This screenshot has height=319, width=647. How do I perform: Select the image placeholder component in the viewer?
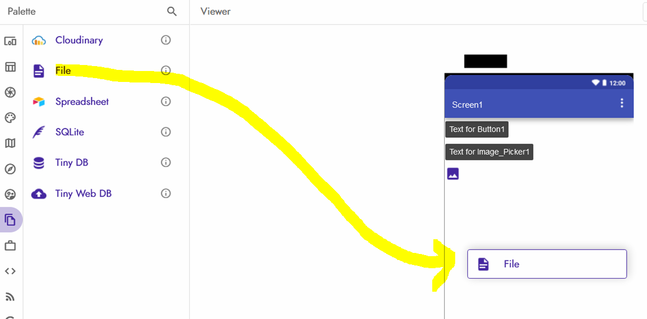(453, 174)
